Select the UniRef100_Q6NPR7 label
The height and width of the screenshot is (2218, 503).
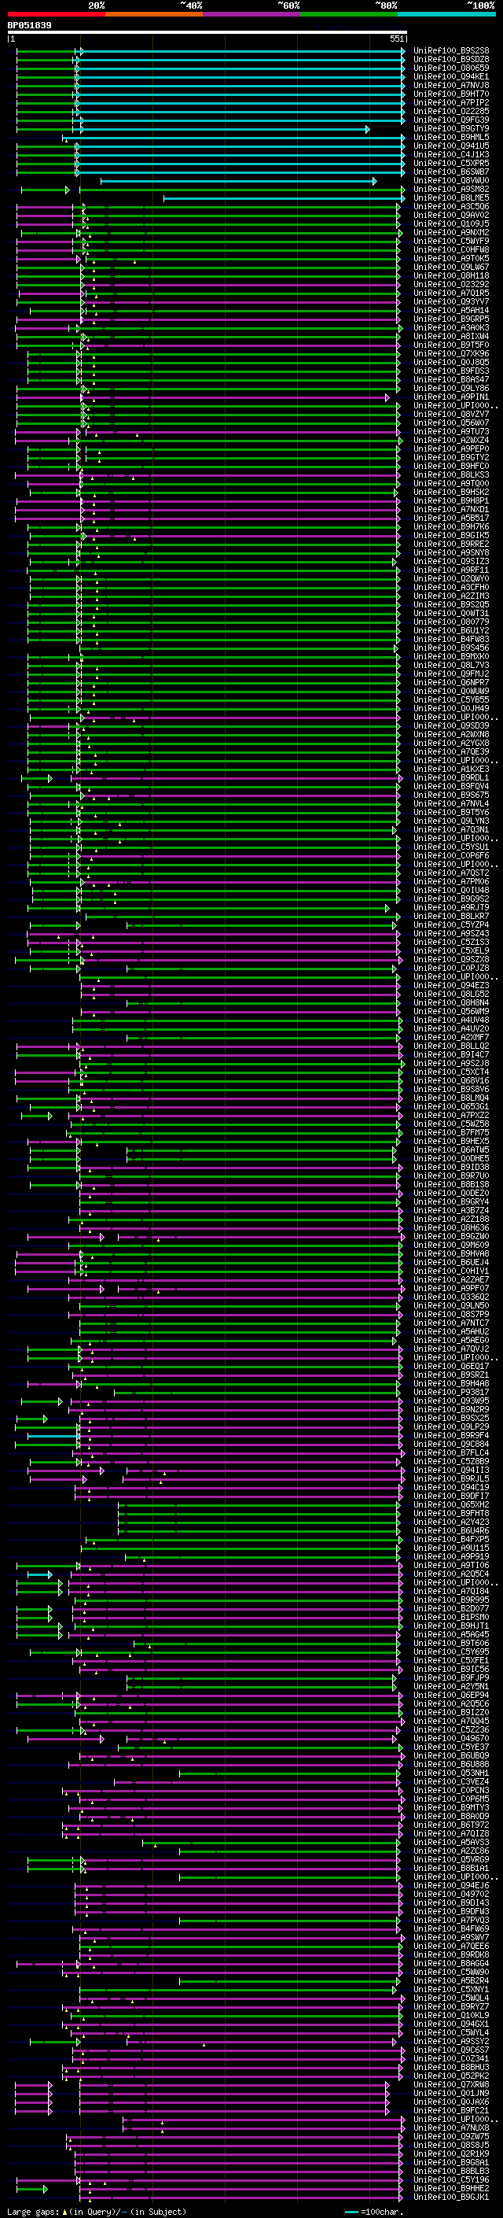tap(451, 683)
